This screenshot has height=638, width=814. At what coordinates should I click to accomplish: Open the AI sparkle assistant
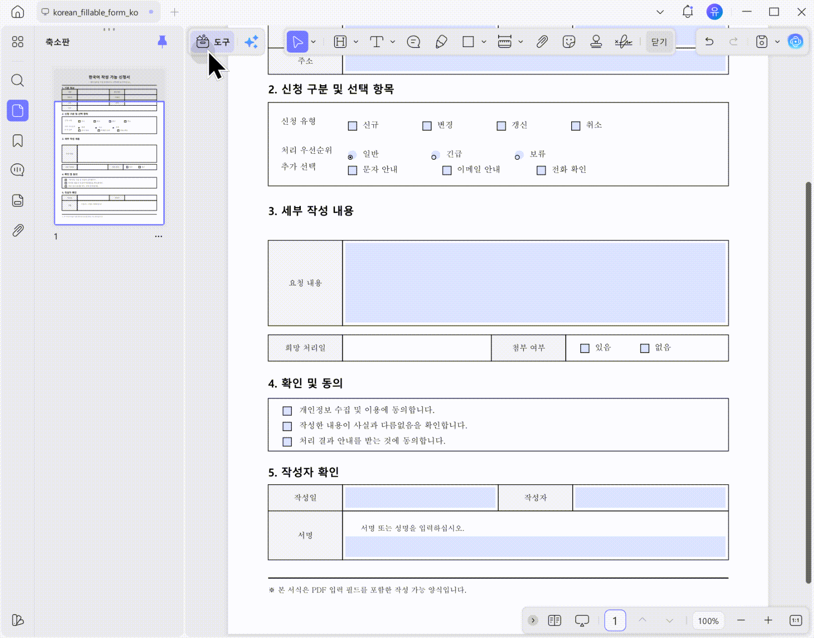pos(251,42)
